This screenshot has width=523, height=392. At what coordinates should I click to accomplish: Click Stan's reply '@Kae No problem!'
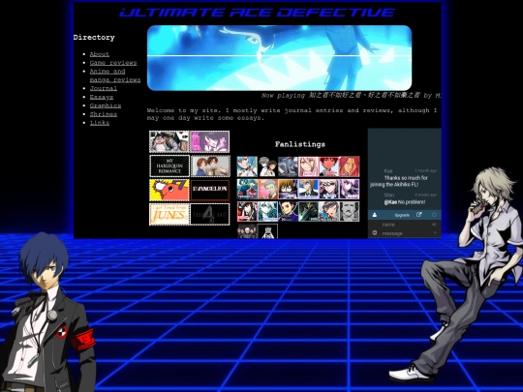tap(404, 202)
